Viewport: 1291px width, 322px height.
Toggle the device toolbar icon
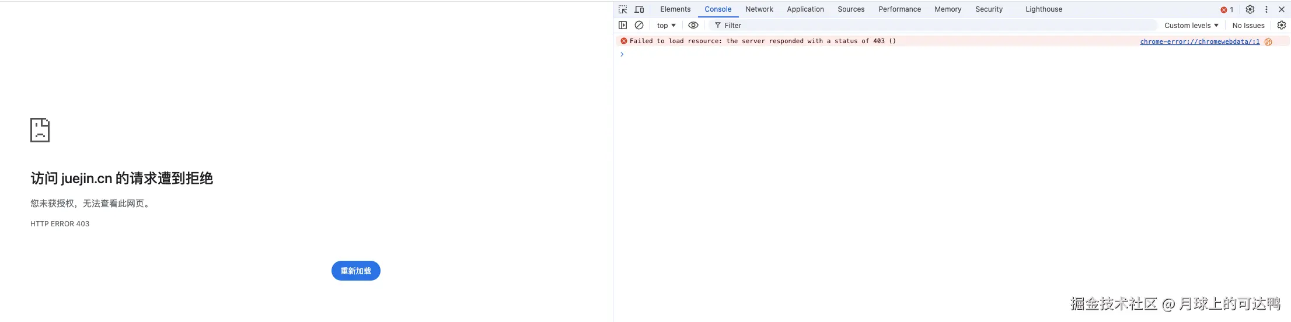coord(639,9)
